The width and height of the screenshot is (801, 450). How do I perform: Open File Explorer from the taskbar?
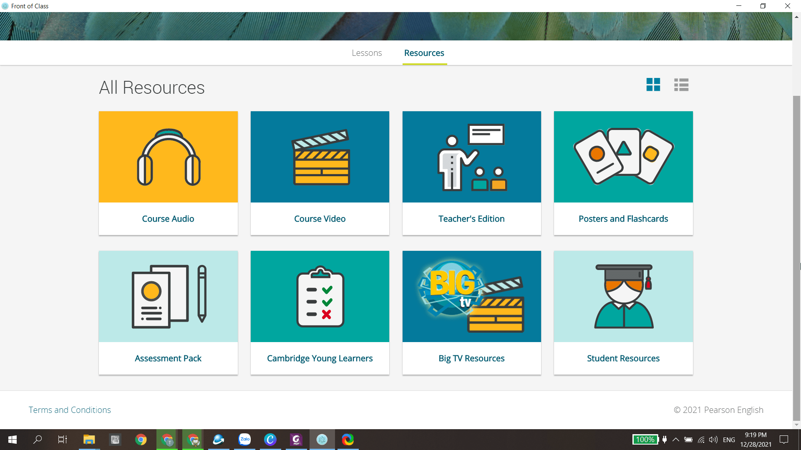(x=89, y=440)
